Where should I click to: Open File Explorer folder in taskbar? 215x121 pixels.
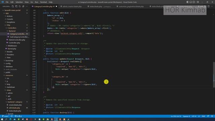click(x=48, y=119)
